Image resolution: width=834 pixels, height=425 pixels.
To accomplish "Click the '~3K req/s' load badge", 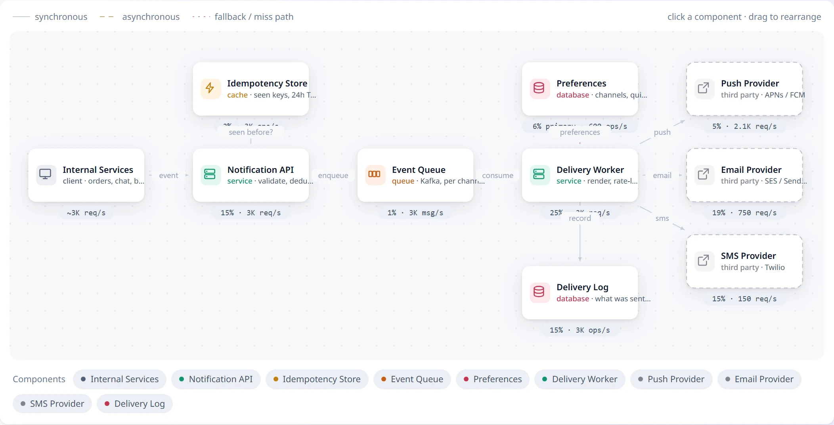I will [86, 213].
